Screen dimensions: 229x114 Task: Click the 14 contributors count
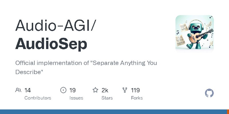[x=27, y=90]
